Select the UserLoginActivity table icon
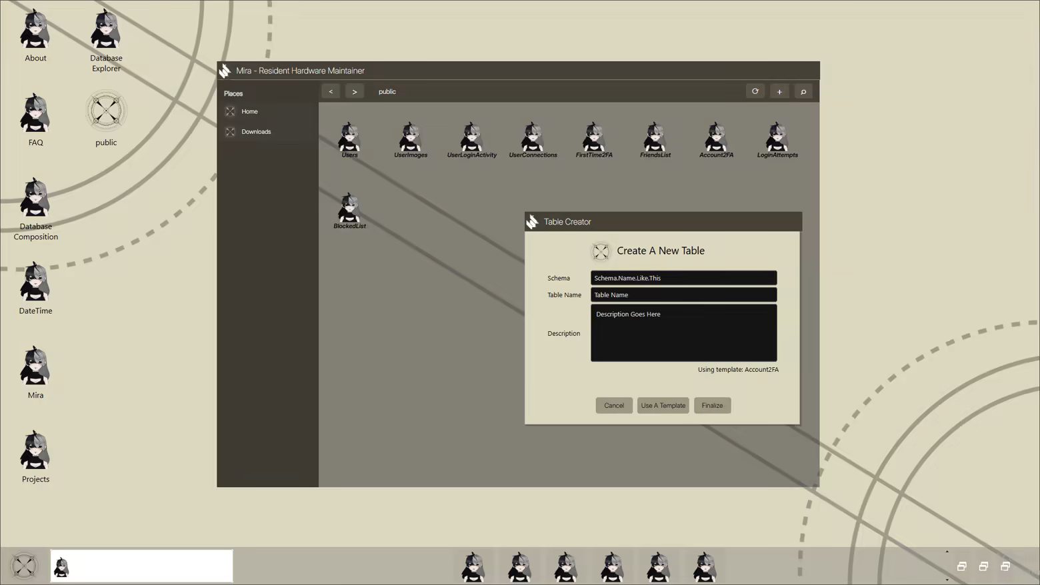Viewport: 1040px width, 585px height. pyautogui.click(x=471, y=139)
